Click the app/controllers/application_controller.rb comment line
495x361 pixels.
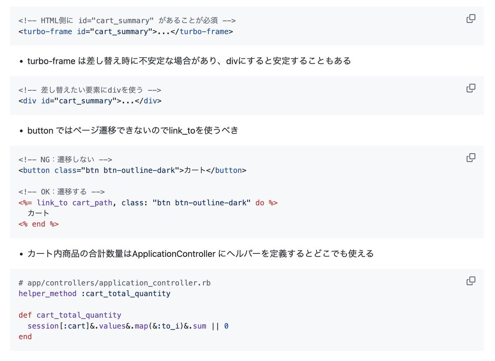[x=115, y=283]
